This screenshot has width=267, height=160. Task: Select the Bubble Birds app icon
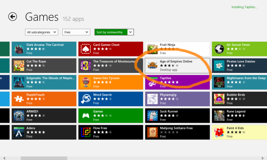219,99
